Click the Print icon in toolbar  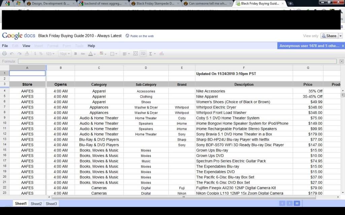(x=4, y=53)
